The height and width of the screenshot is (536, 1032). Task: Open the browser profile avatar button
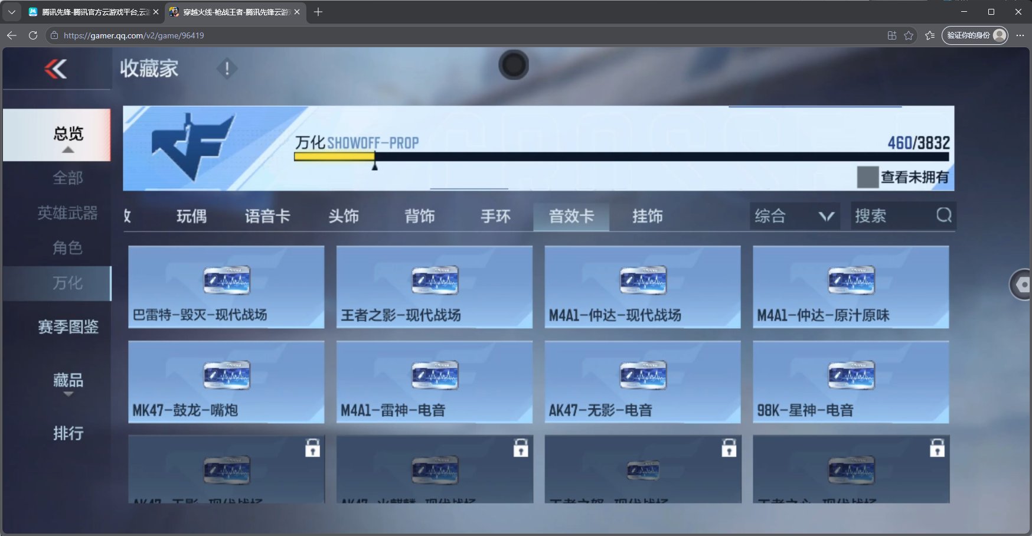(x=975, y=35)
